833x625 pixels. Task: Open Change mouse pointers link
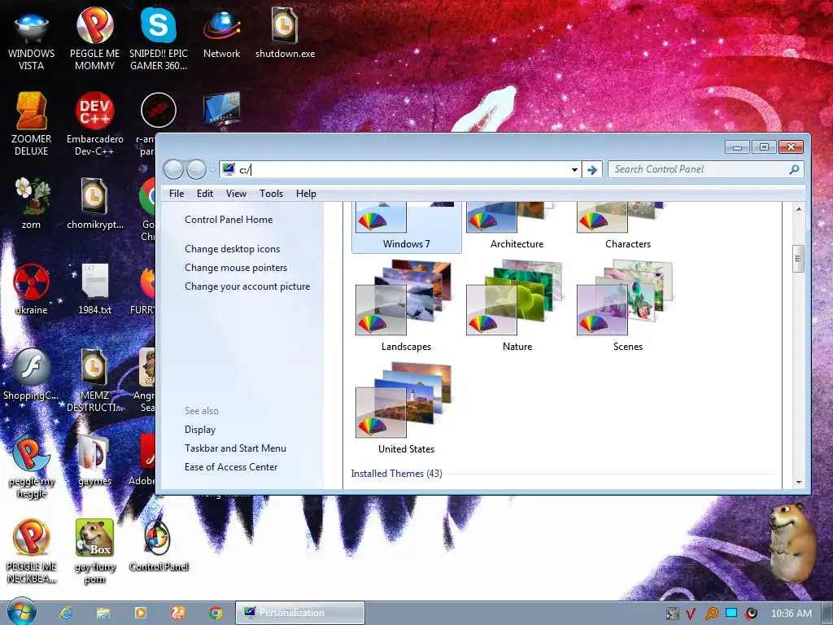point(236,267)
